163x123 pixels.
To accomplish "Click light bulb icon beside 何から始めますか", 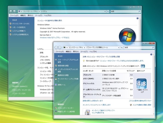I will 84,61.
